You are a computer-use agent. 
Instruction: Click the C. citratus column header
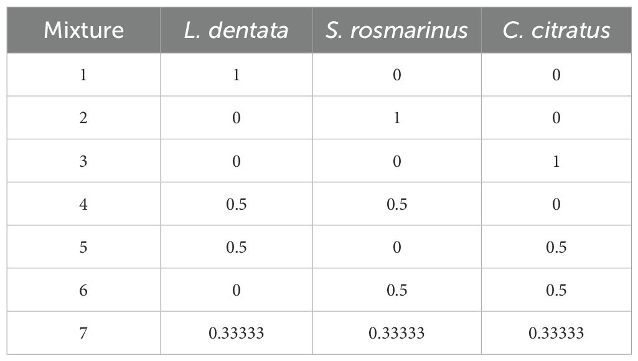click(556, 30)
